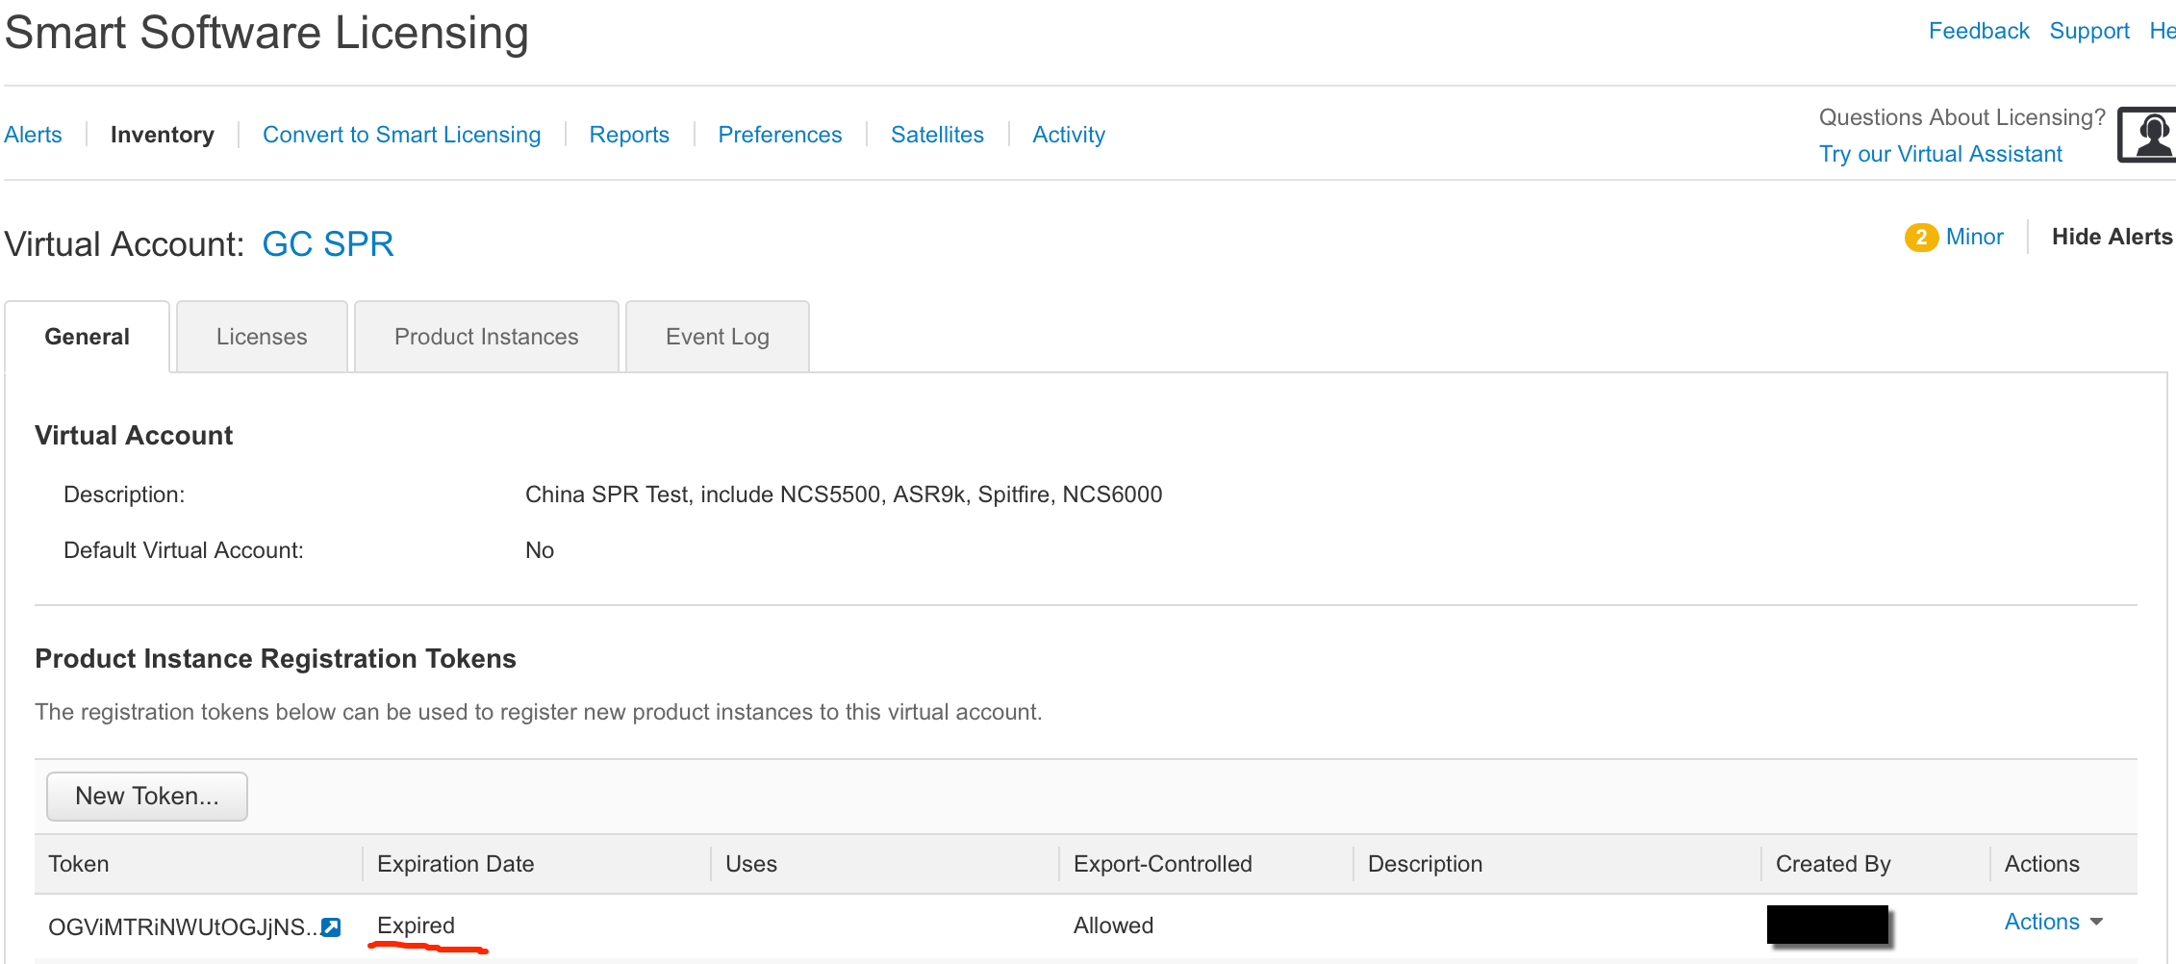Click the Default Virtual Account value No
This screenshot has height=964, width=2176.
(540, 550)
